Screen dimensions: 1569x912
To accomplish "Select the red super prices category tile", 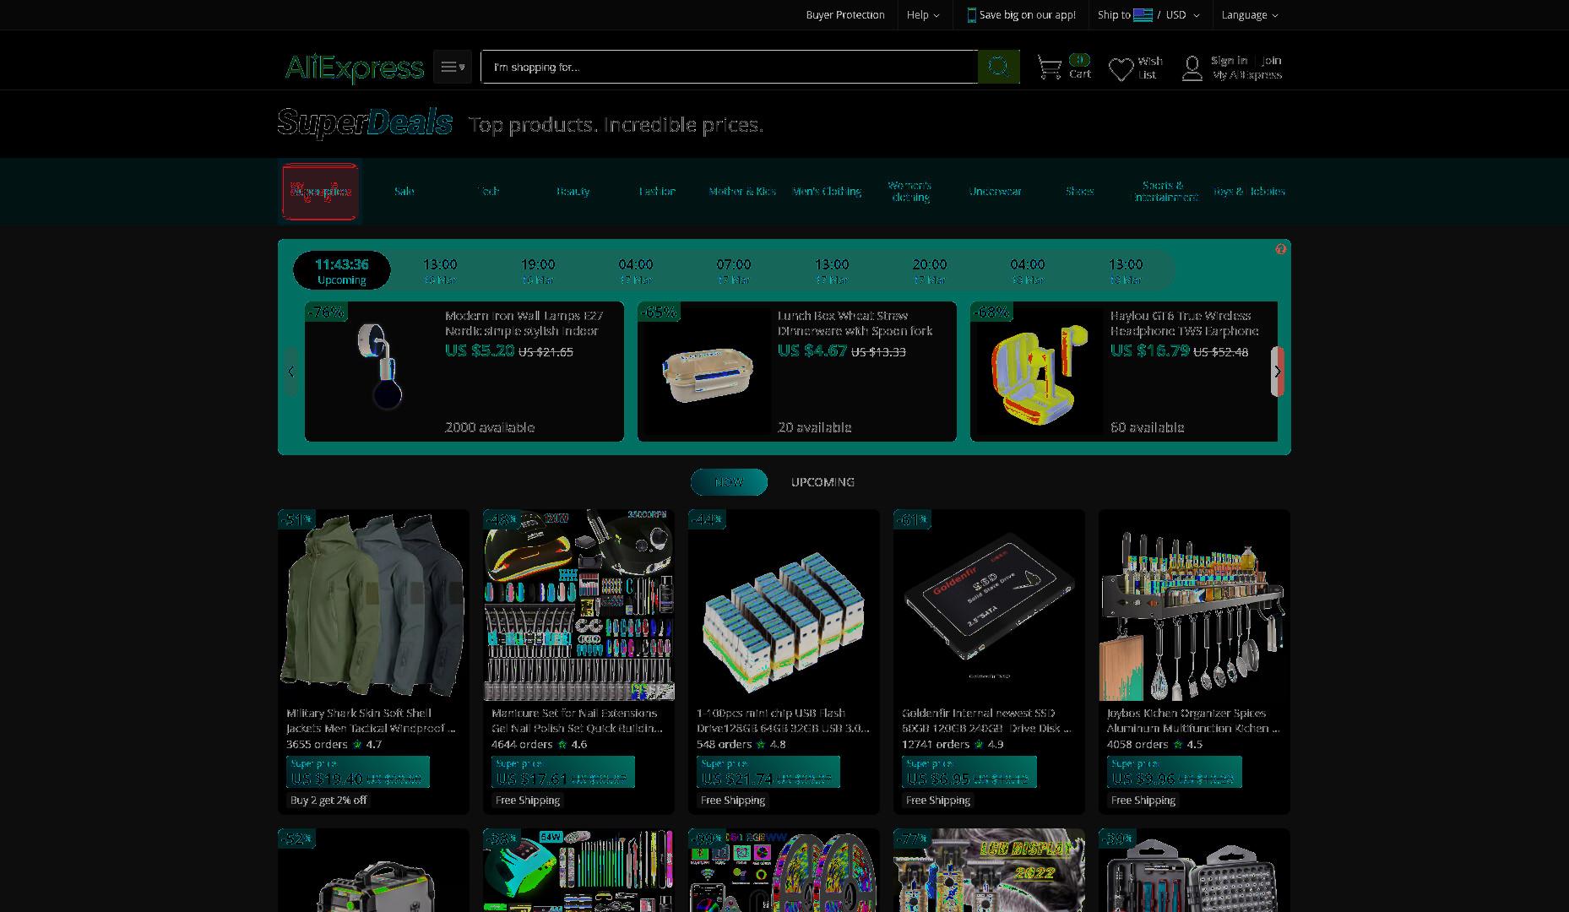I will 320,192.
